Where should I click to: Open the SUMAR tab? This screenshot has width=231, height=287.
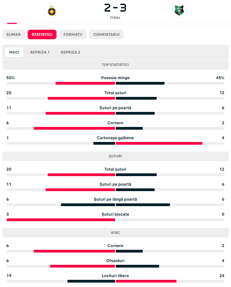click(x=14, y=34)
